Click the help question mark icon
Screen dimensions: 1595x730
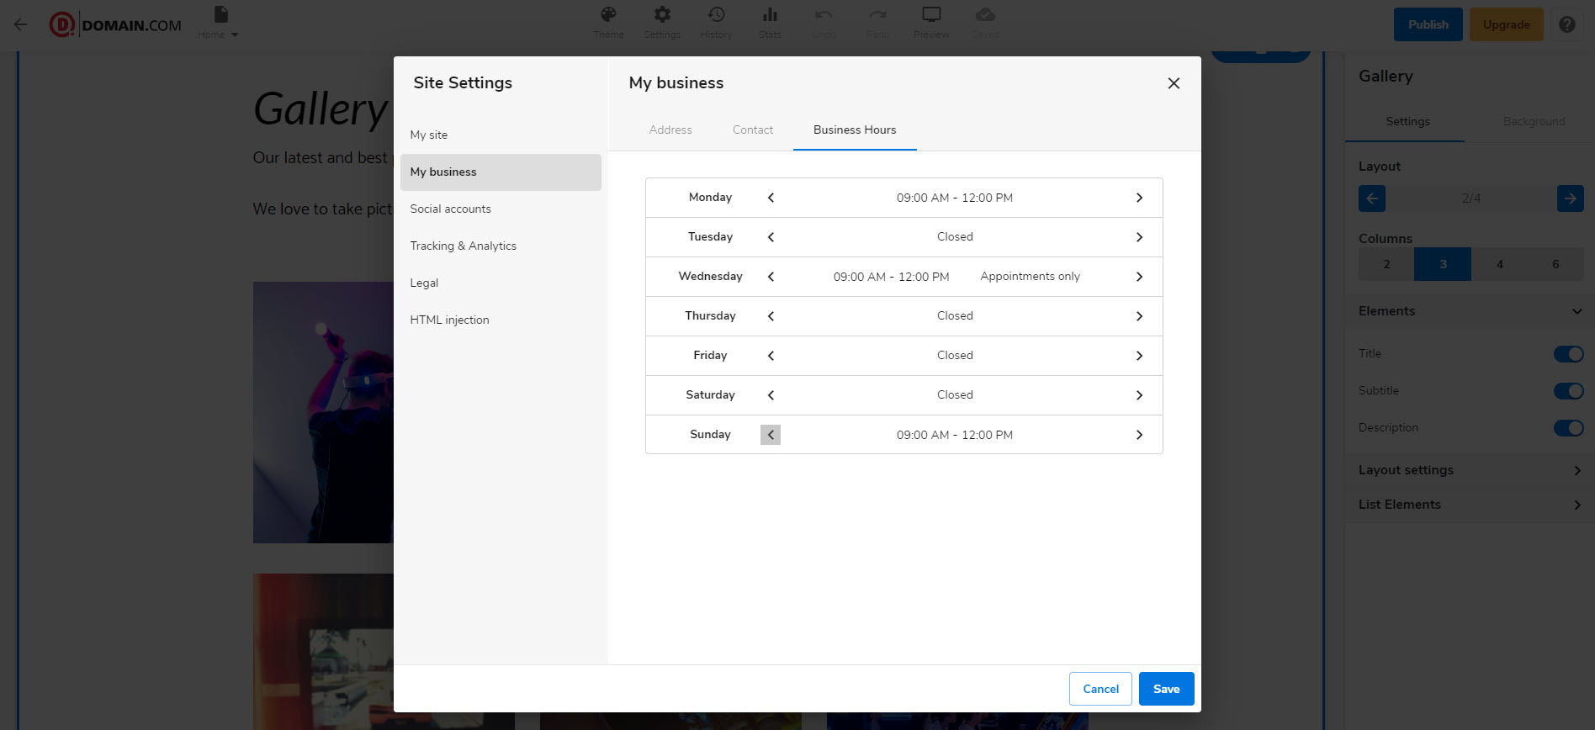coord(1566,24)
